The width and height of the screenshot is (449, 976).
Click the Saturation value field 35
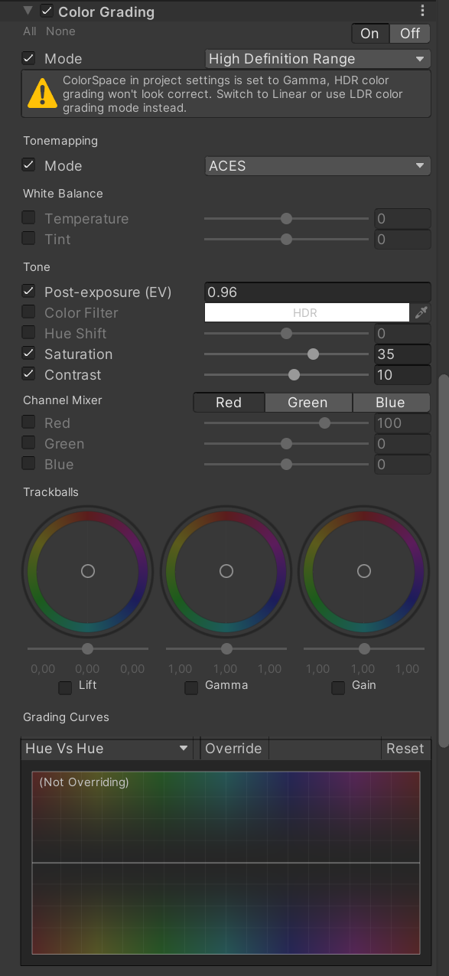[402, 354]
